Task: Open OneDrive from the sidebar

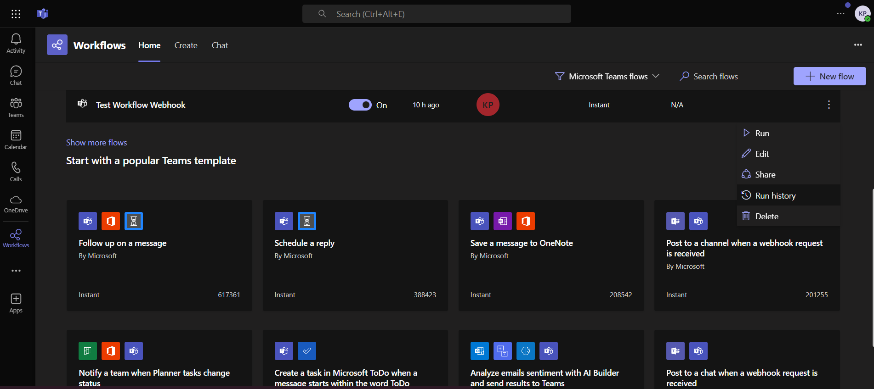Action: tap(16, 204)
